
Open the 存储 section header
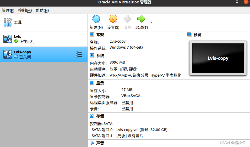(x=100, y=116)
